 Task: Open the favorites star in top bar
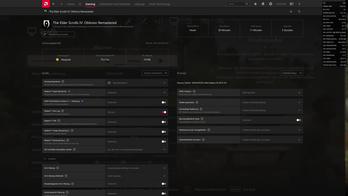click(255, 4)
